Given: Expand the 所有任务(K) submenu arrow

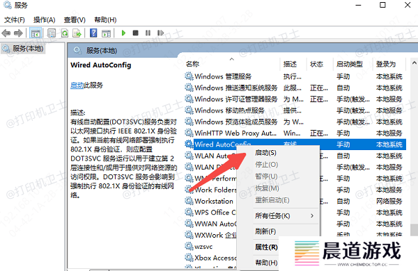Looking at the screenshot, I should [x=312, y=215].
